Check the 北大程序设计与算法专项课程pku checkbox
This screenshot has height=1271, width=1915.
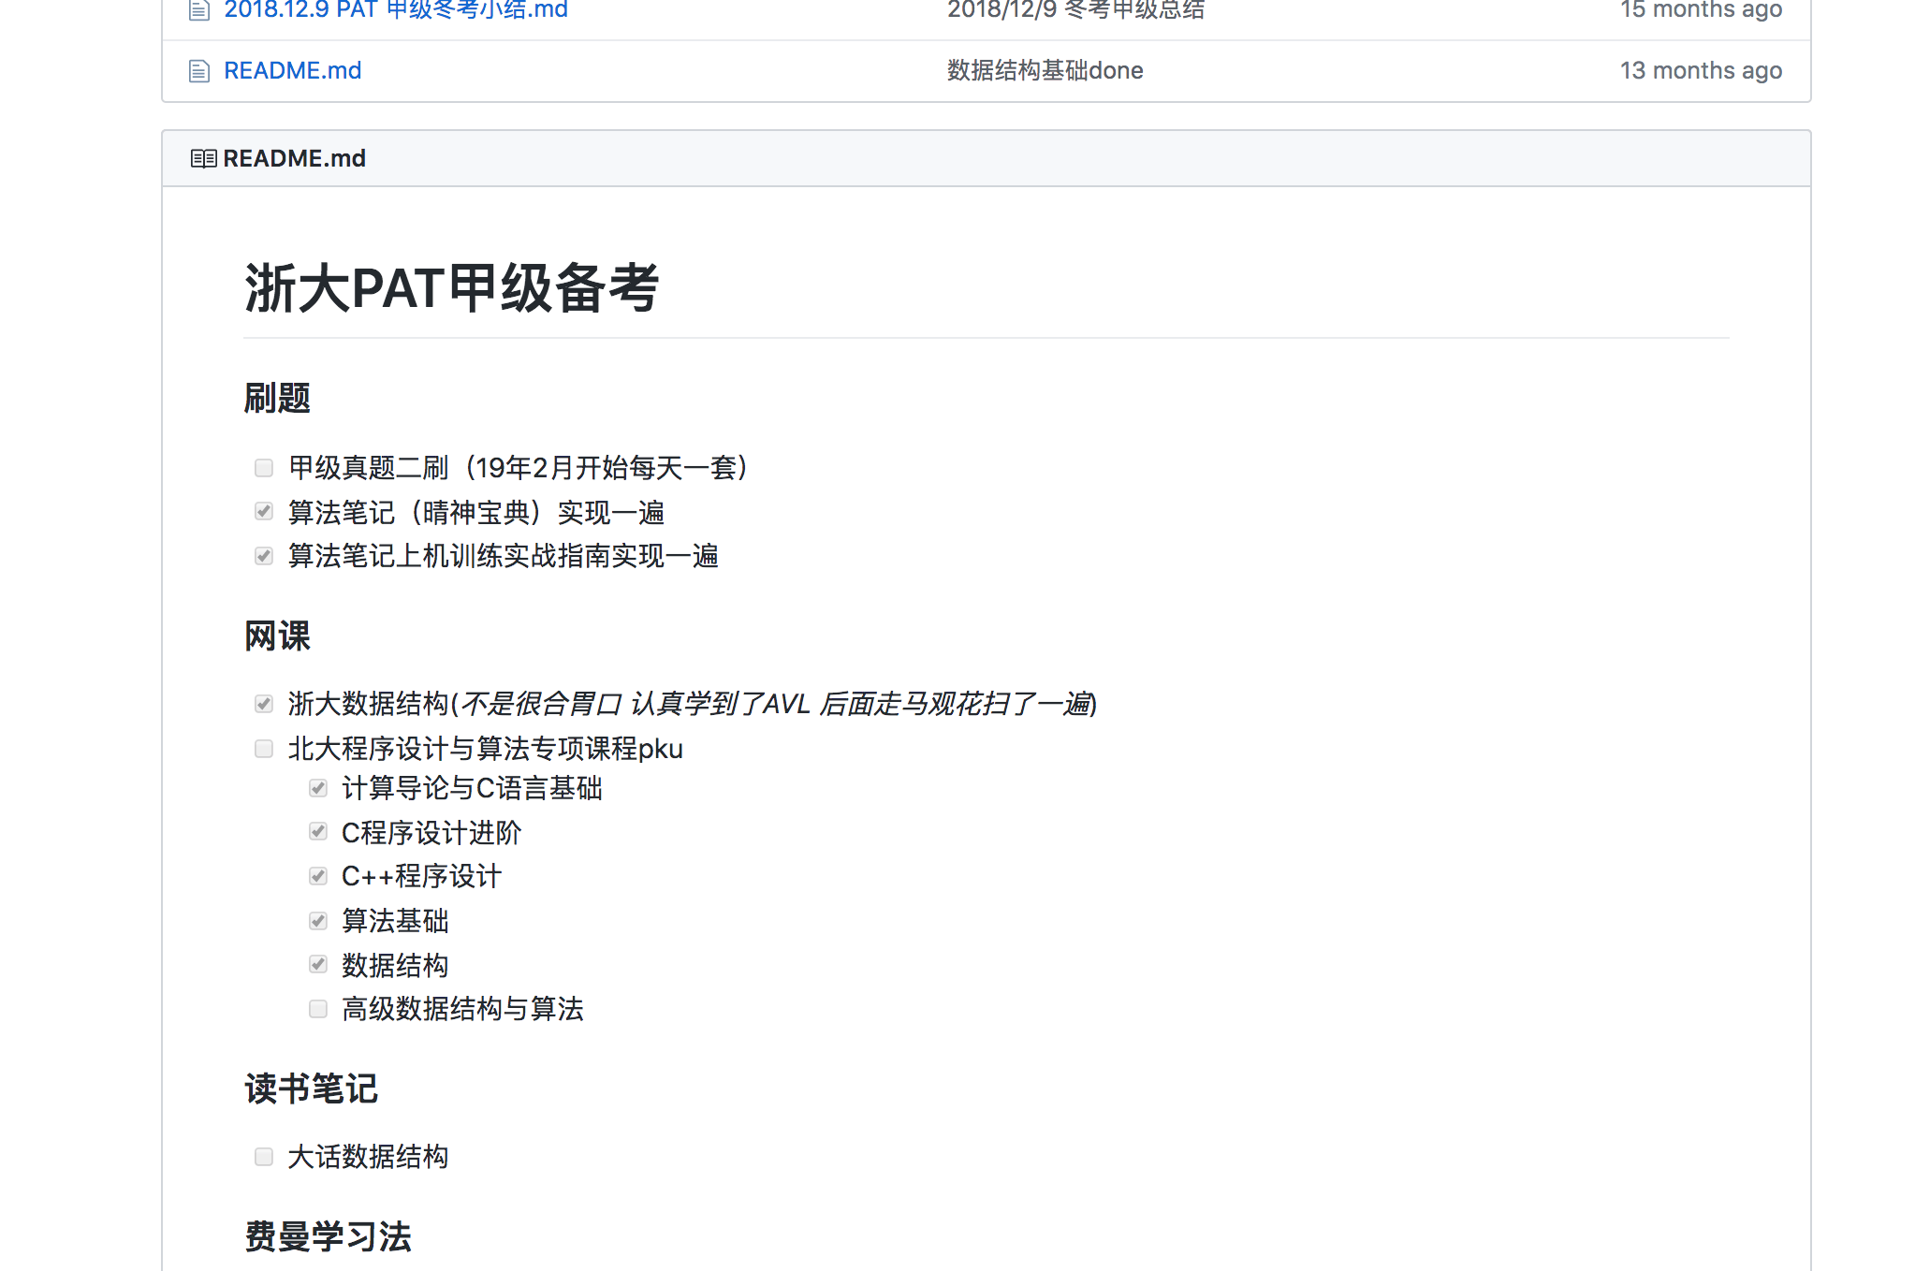264,749
